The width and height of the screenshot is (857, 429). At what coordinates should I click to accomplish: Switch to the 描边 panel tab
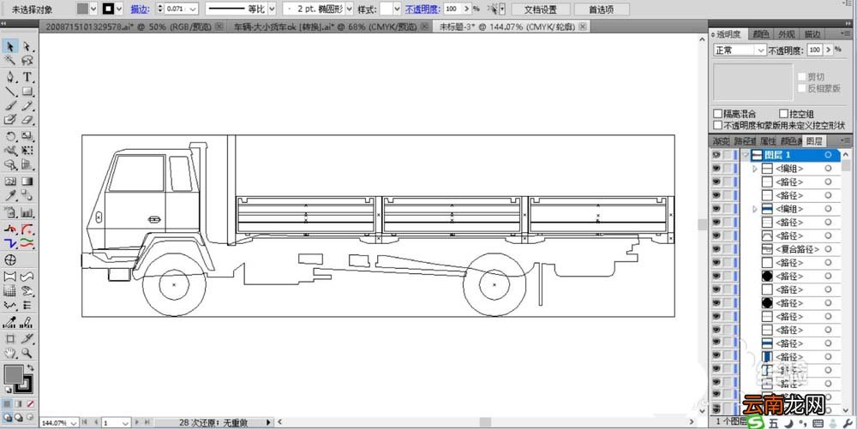[x=812, y=34]
